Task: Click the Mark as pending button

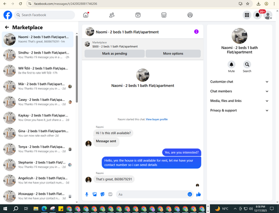Action: click(x=114, y=54)
